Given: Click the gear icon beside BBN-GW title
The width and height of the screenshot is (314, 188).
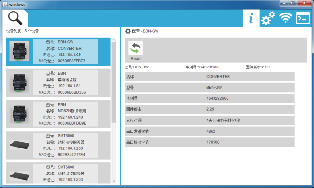Looking at the screenshot, I should (x=128, y=31).
